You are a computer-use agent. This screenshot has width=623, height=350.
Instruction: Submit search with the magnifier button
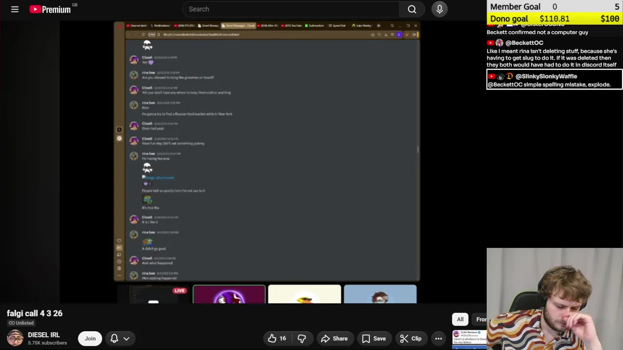(x=412, y=9)
